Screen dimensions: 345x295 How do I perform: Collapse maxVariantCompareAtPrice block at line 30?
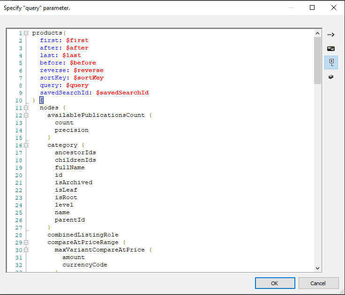click(x=26, y=250)
